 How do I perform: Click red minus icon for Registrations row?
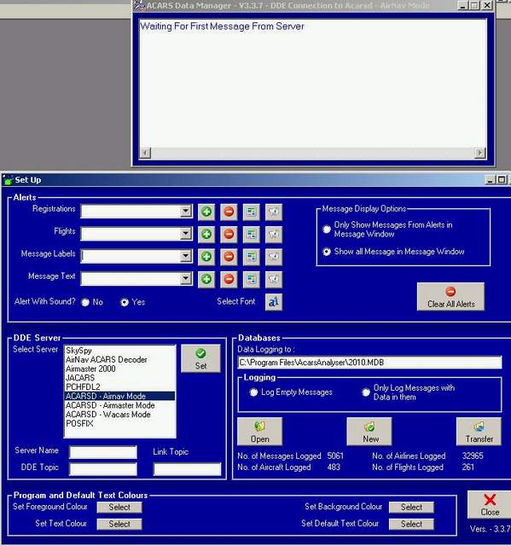(229, 212)
